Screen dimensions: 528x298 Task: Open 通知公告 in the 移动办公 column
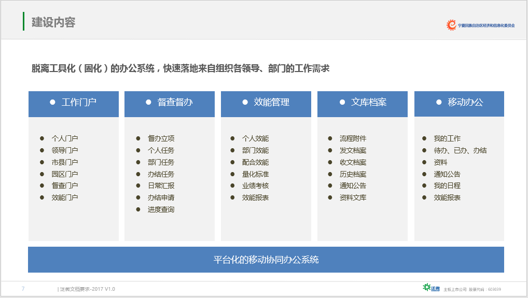point(447,174)
